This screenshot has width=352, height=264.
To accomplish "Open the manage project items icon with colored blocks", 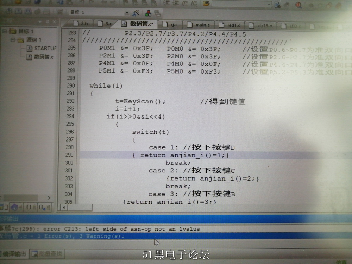I will (x=148, y=13).
